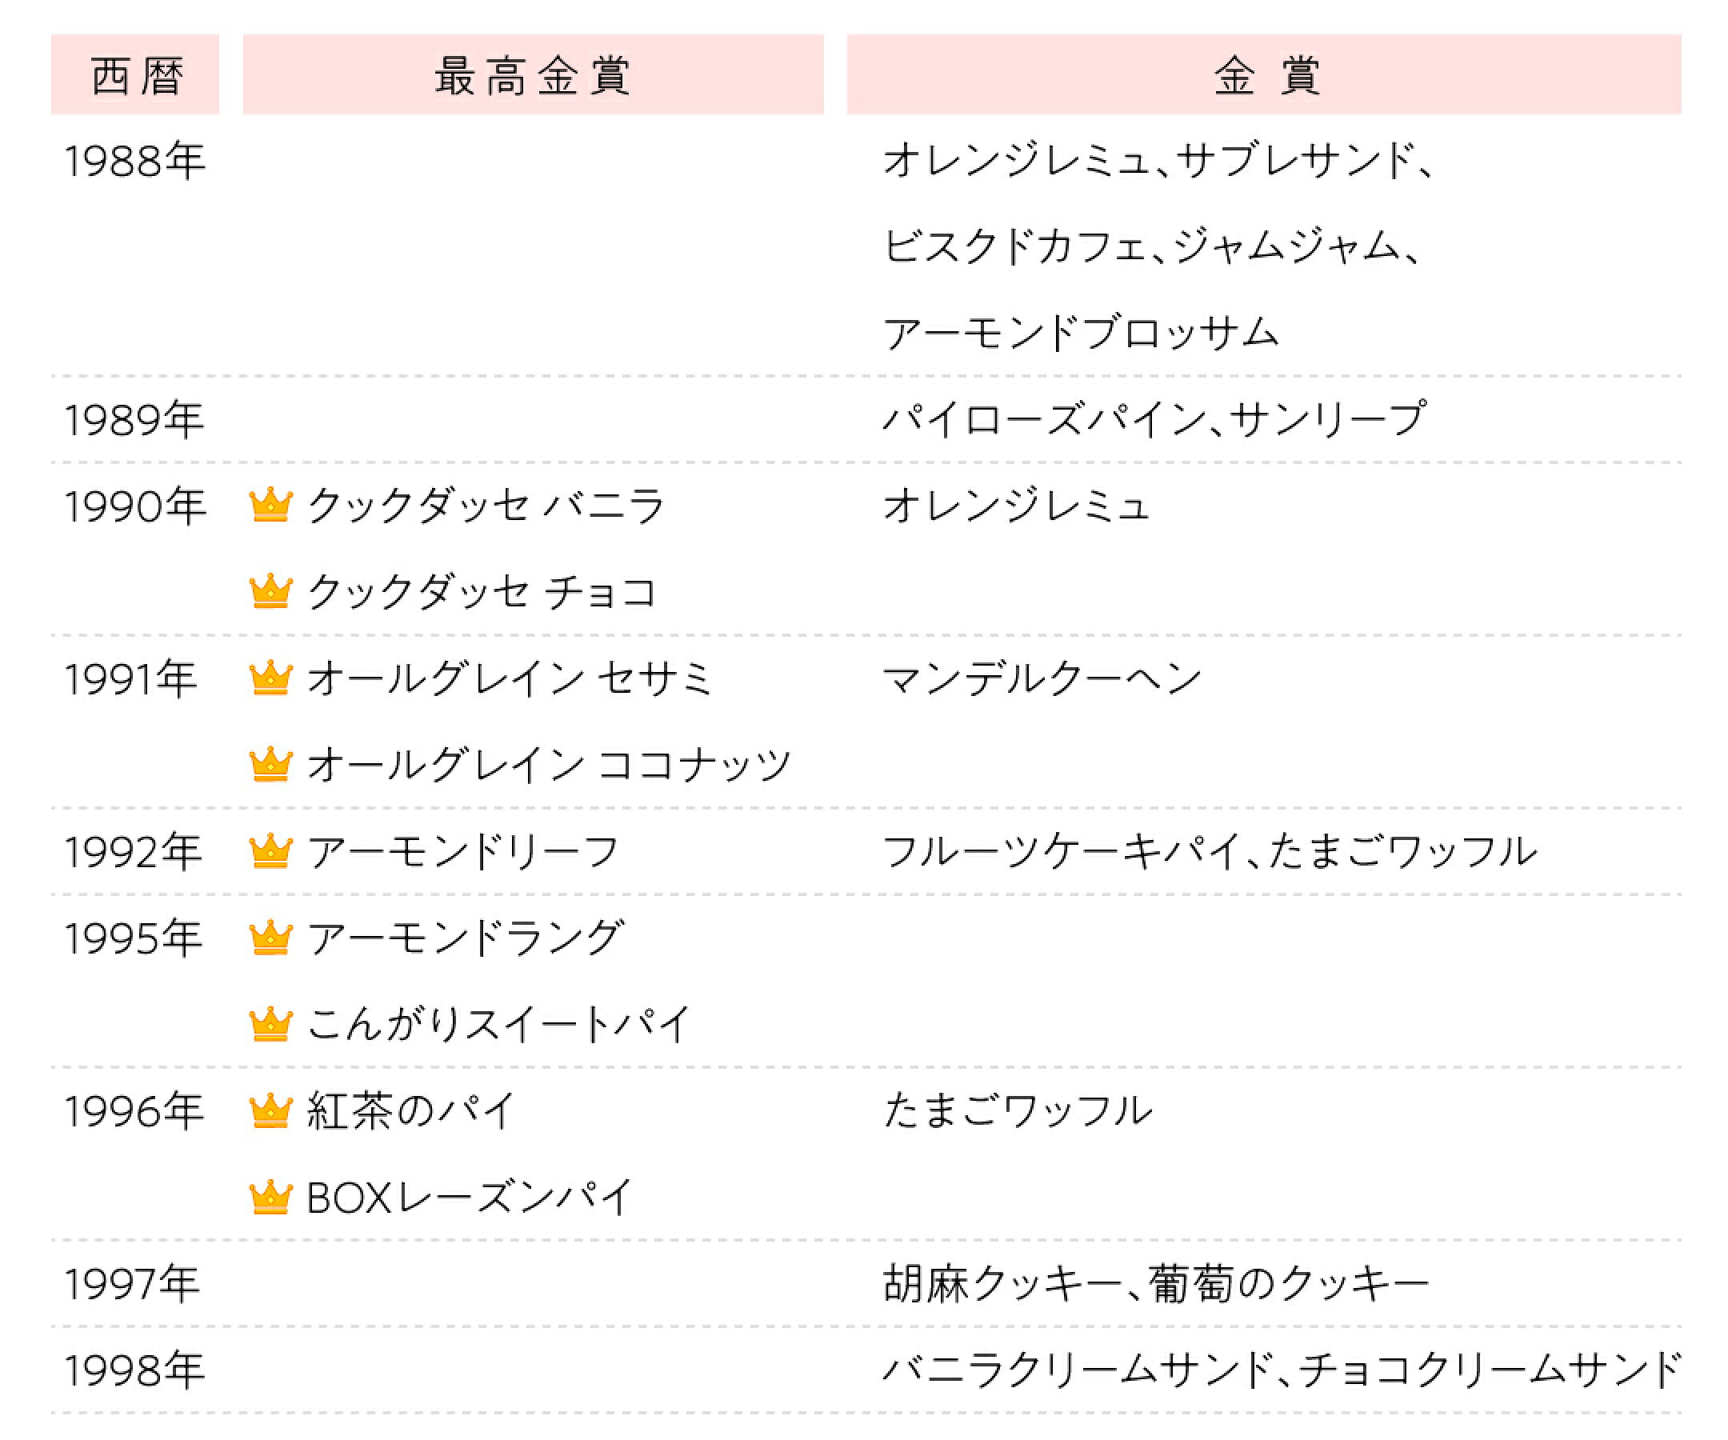Click the こんがりスイートパイ product name
Image resolution: width=1728 pixels, height=1440 pixels.
click(498, 1025)
